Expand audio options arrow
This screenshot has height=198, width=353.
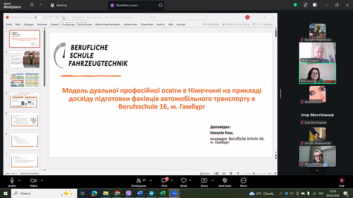20,180
